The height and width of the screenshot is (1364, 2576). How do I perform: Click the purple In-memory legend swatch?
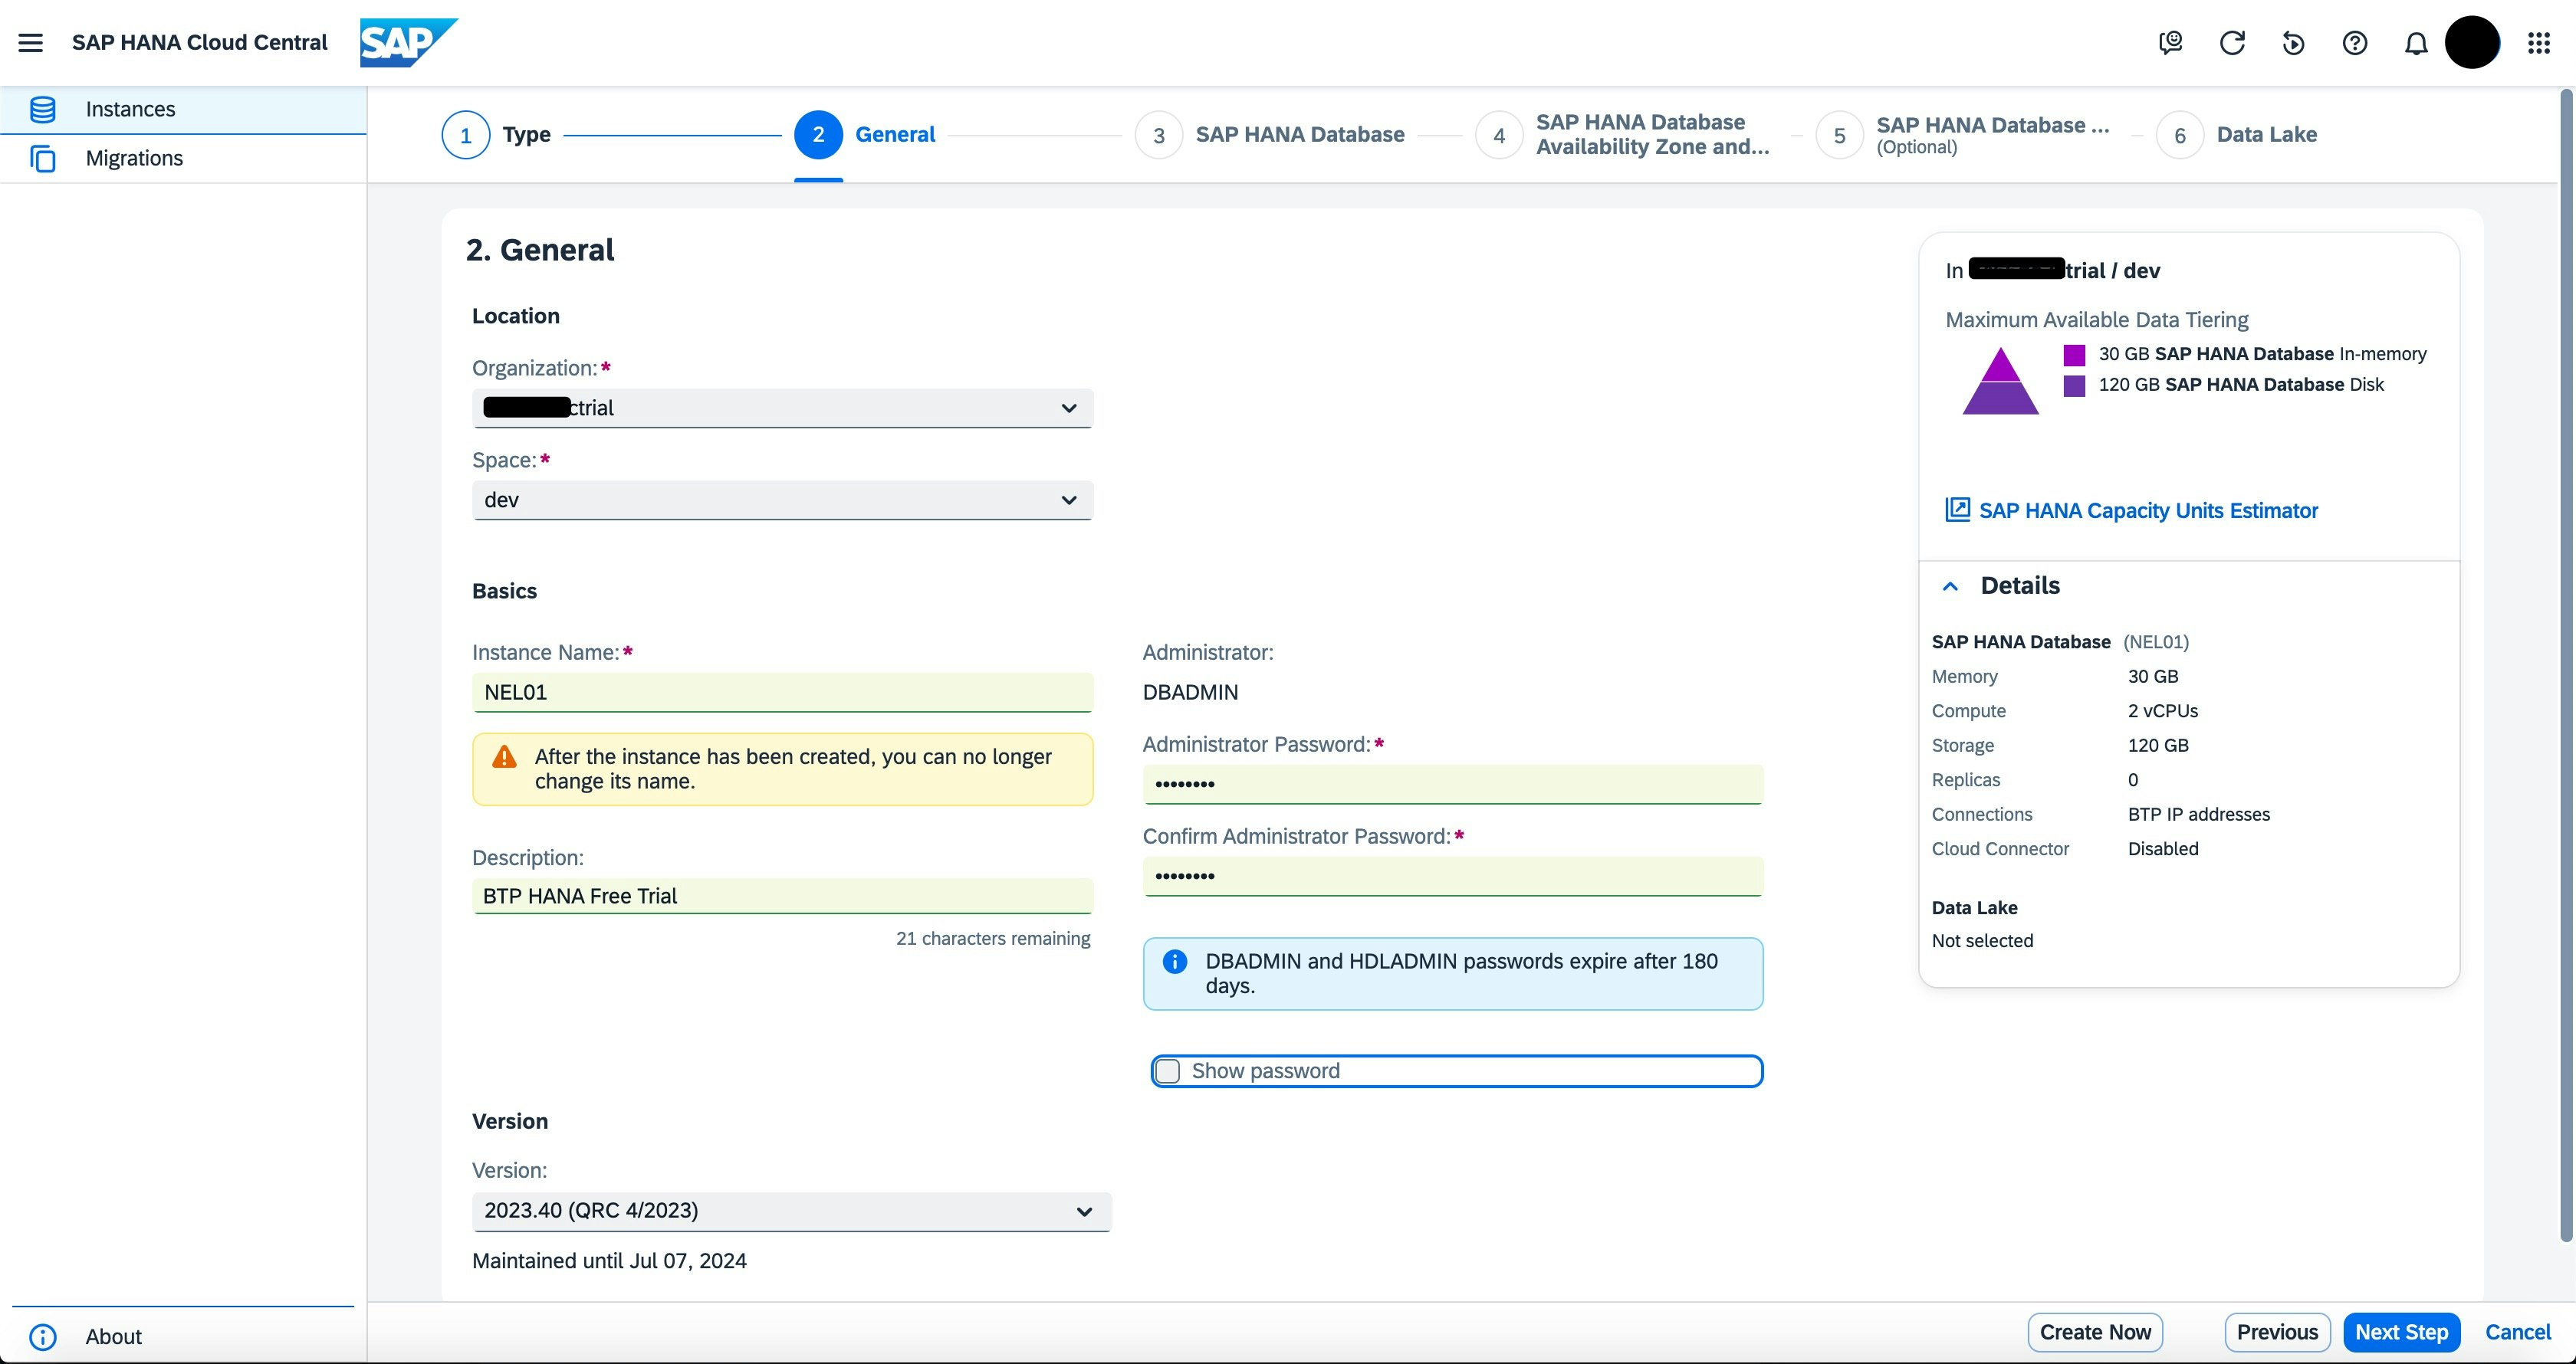(x=2074, y=355)
